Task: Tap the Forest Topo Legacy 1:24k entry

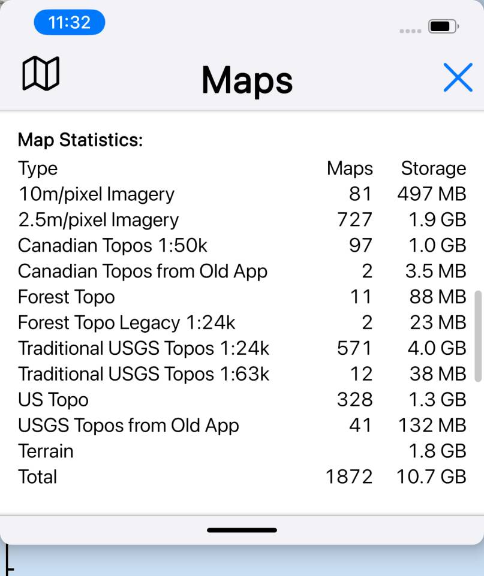Action: click(127, 323)
